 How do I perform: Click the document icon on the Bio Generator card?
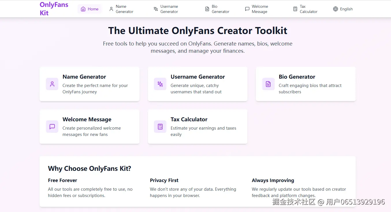coord(268,84)
